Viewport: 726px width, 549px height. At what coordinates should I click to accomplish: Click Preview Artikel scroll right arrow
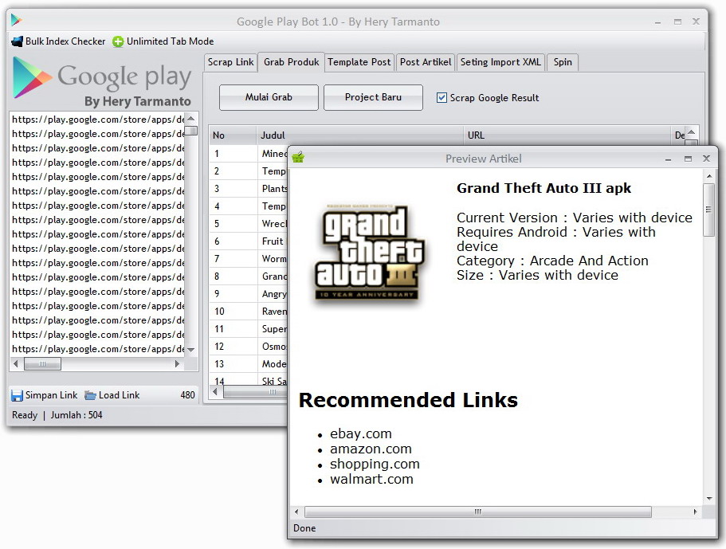click(x=695, y=512)
